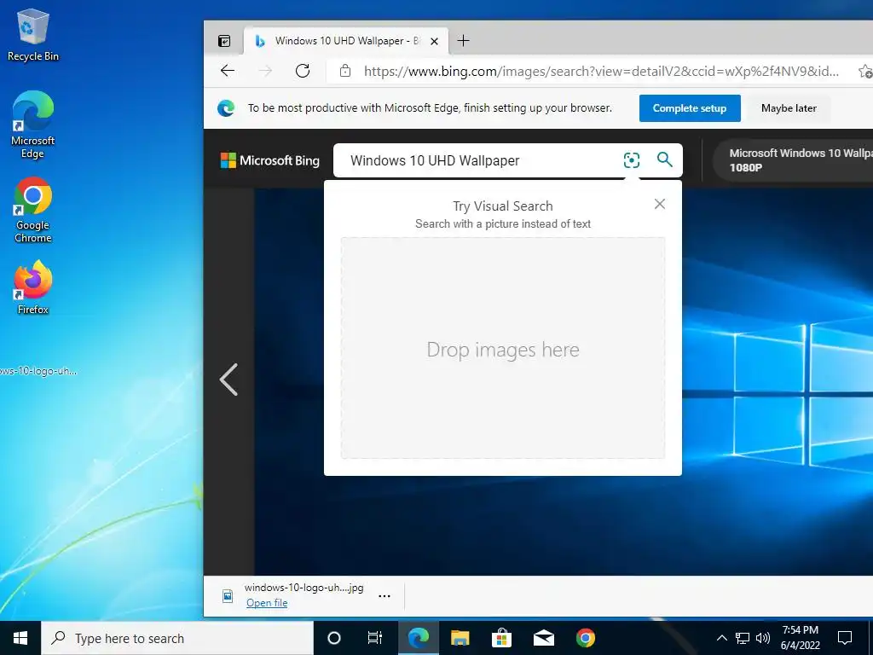Close the Try Visual Search popup
Viewport: 873px width, 655px height.
660,204
